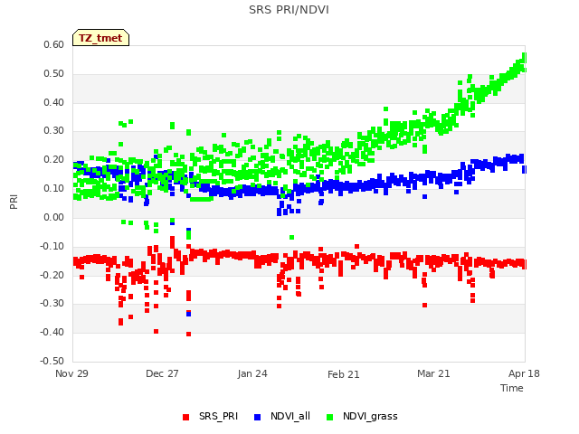Image resolution: width=579 pixels, height=434 pixels.
Task: Click the -0.40 y-axis tick label
Action: click(x=52, y=332)
